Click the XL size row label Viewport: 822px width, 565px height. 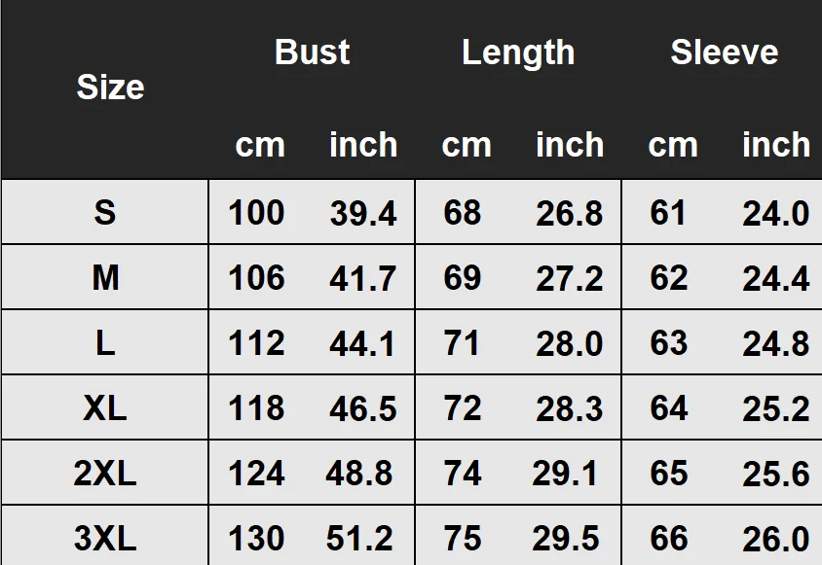(x=105, y=407)
